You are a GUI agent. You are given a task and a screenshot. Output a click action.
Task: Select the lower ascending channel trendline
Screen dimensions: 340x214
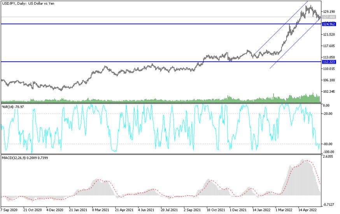click(295, 43)
